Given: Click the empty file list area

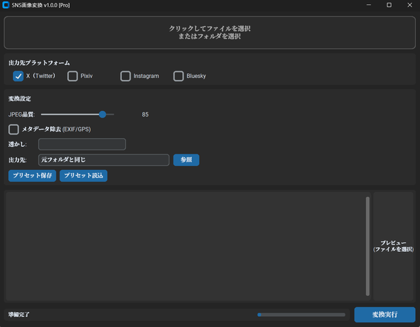Looking at the screenshot, I should point(186,246).
